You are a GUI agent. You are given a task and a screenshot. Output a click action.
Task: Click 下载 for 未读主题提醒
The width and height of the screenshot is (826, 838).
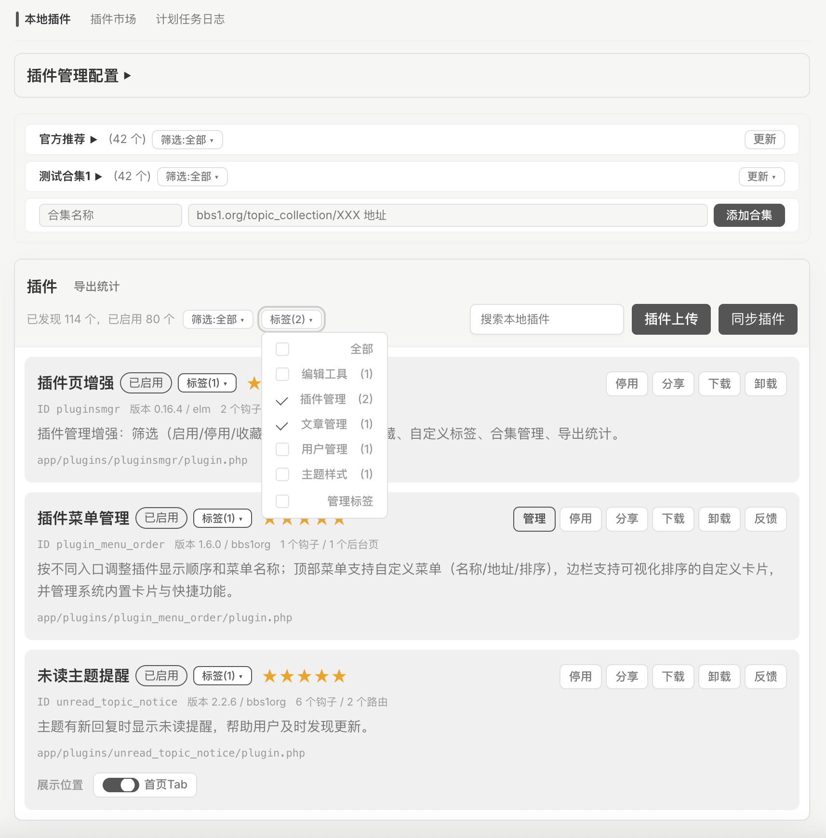coord(673,677)
